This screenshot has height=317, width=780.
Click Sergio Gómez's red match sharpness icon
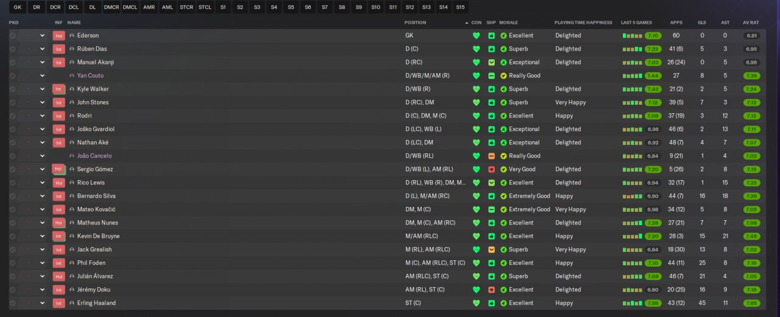[491, 169]
